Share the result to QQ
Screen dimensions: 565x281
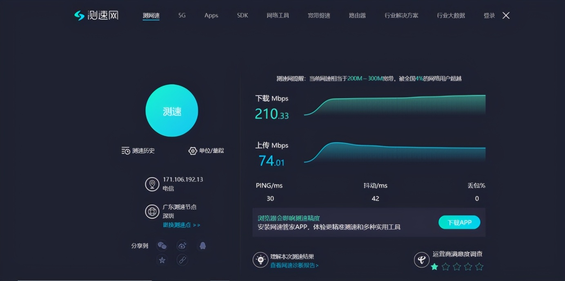tap(202, 246)
